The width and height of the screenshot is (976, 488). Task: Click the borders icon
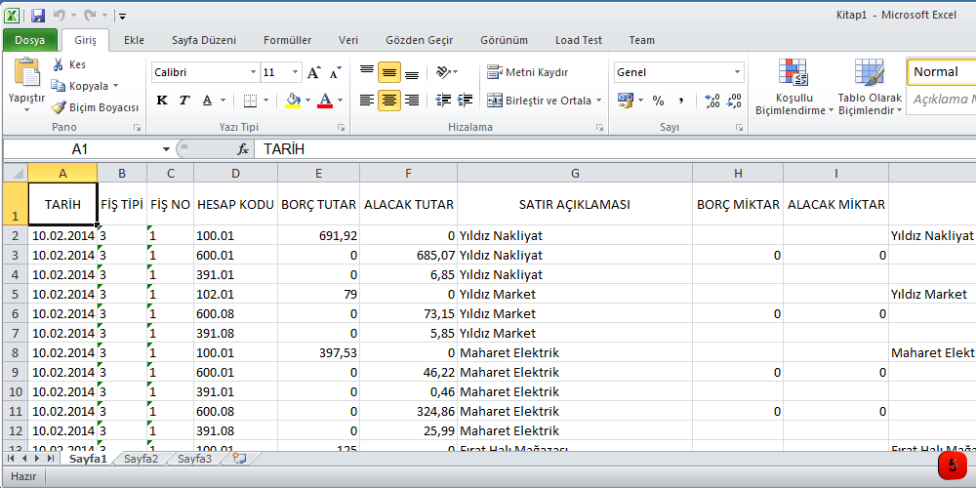point(250,101)
